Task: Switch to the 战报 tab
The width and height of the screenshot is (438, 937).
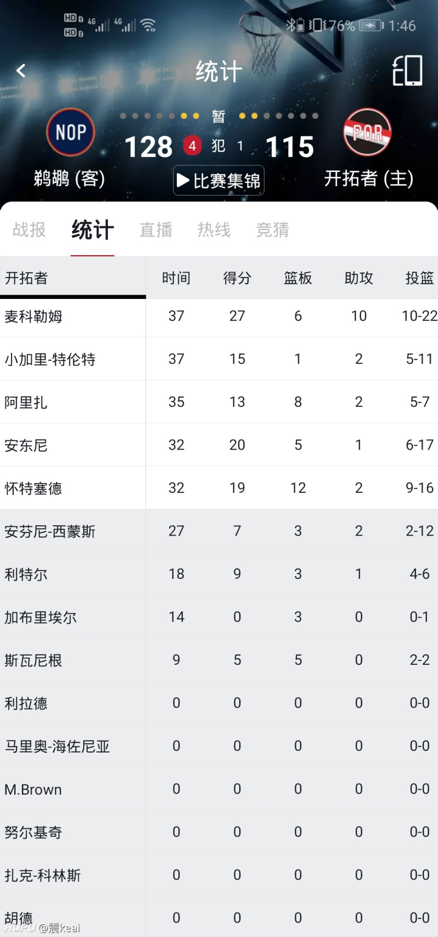Action: 29,229
